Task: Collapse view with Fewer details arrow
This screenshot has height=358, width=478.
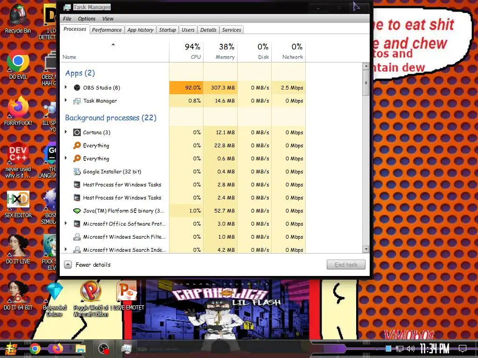Action: point(68,265)
